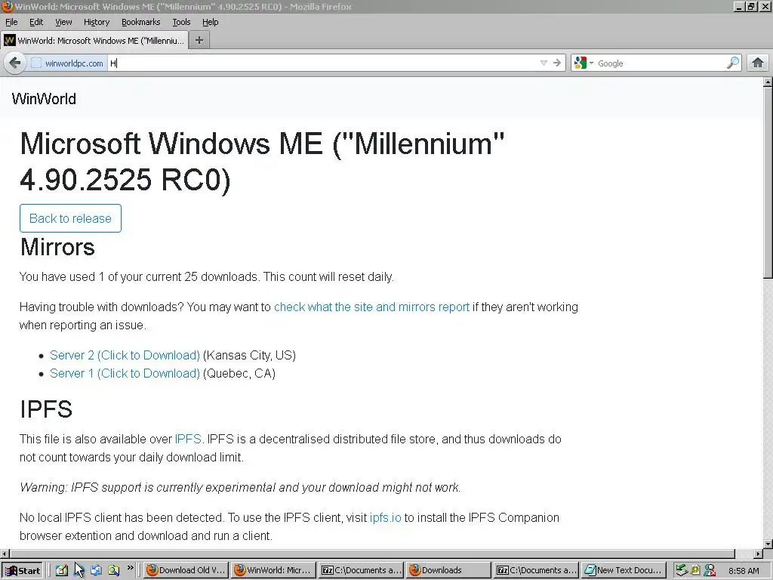The image size is (773, 580).
Task: Click the fourth quick launch icon with the magnifier
Action: click(113, 570)
